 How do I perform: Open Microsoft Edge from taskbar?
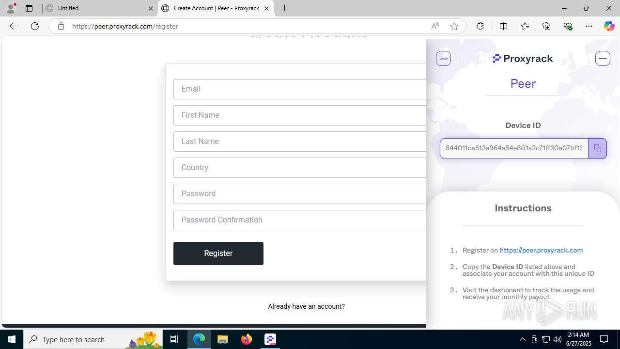click(x=199, y=339)
